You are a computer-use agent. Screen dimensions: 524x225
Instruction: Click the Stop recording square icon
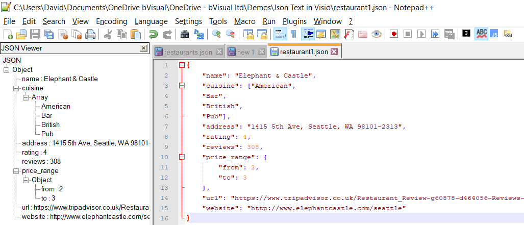pyautogui.click(x=407, y=34)
